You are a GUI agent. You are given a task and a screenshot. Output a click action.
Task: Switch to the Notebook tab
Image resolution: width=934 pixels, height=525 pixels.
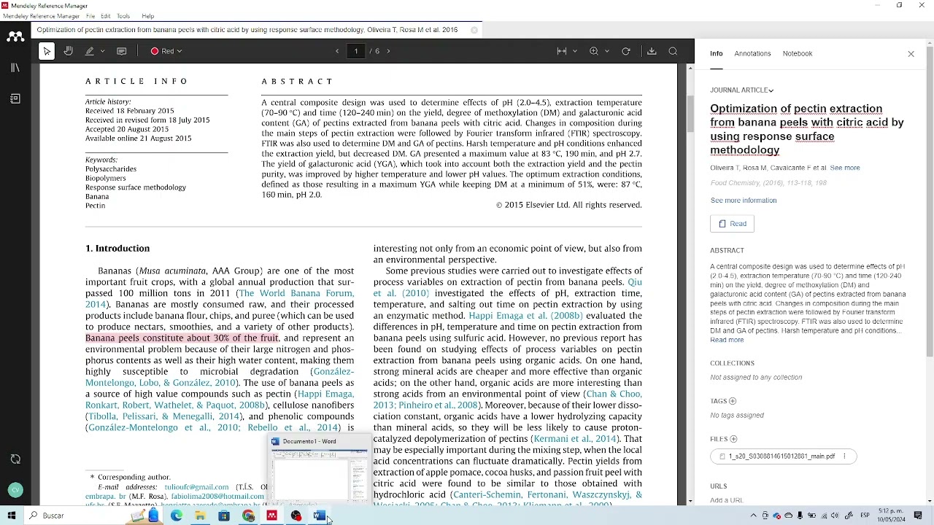[798, 53]
